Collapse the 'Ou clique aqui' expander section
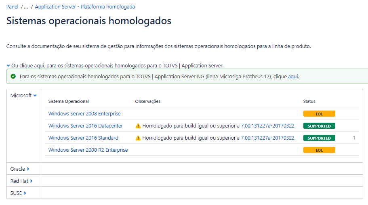The width and height of the screenshot is (368, 205). [x=8, y=66]
